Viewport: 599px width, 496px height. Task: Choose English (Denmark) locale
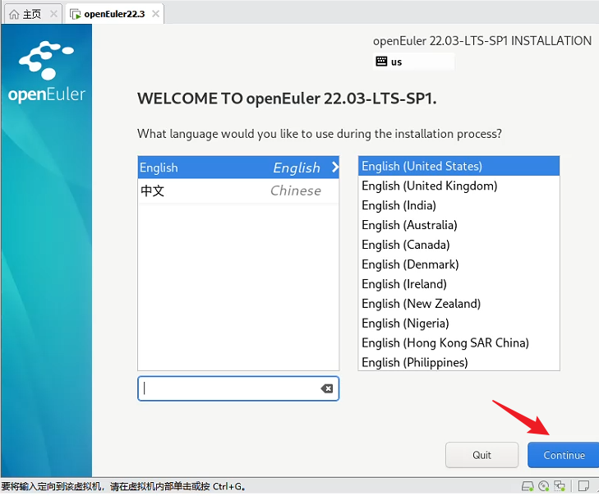click(x=458, y=264)
